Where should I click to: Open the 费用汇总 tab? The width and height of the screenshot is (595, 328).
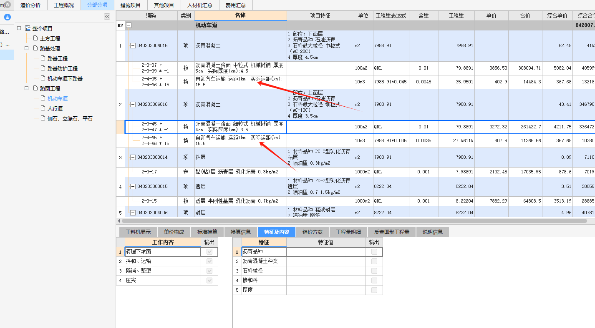236,5
